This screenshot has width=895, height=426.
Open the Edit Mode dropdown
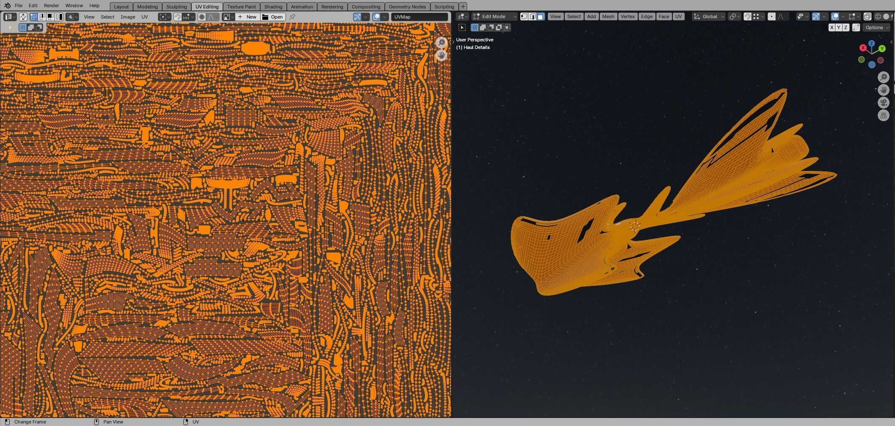point(495,16)
